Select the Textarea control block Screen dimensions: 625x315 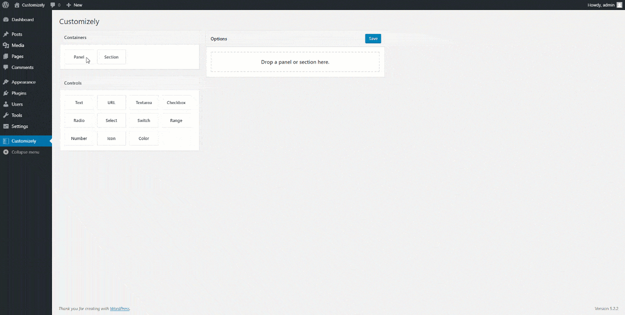coord(144,102)
